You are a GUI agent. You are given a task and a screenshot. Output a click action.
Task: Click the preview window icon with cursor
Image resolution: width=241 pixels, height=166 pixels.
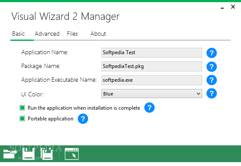72,154
